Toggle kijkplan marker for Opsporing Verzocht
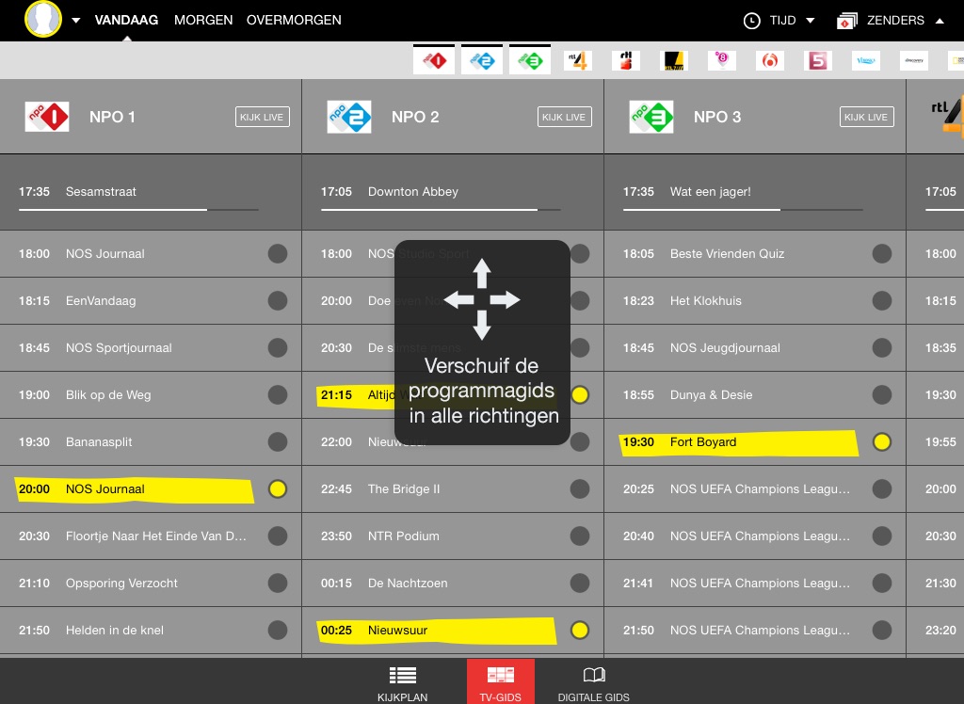The height and width of the screenshot is (704, 964). pyautogui.click(x=278, y=583)
